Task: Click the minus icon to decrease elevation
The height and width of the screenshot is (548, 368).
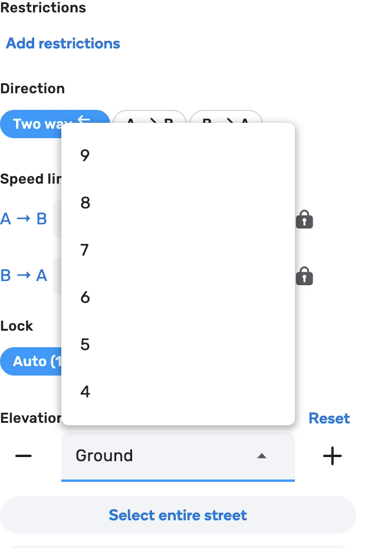Action: (x=24, y=456)
